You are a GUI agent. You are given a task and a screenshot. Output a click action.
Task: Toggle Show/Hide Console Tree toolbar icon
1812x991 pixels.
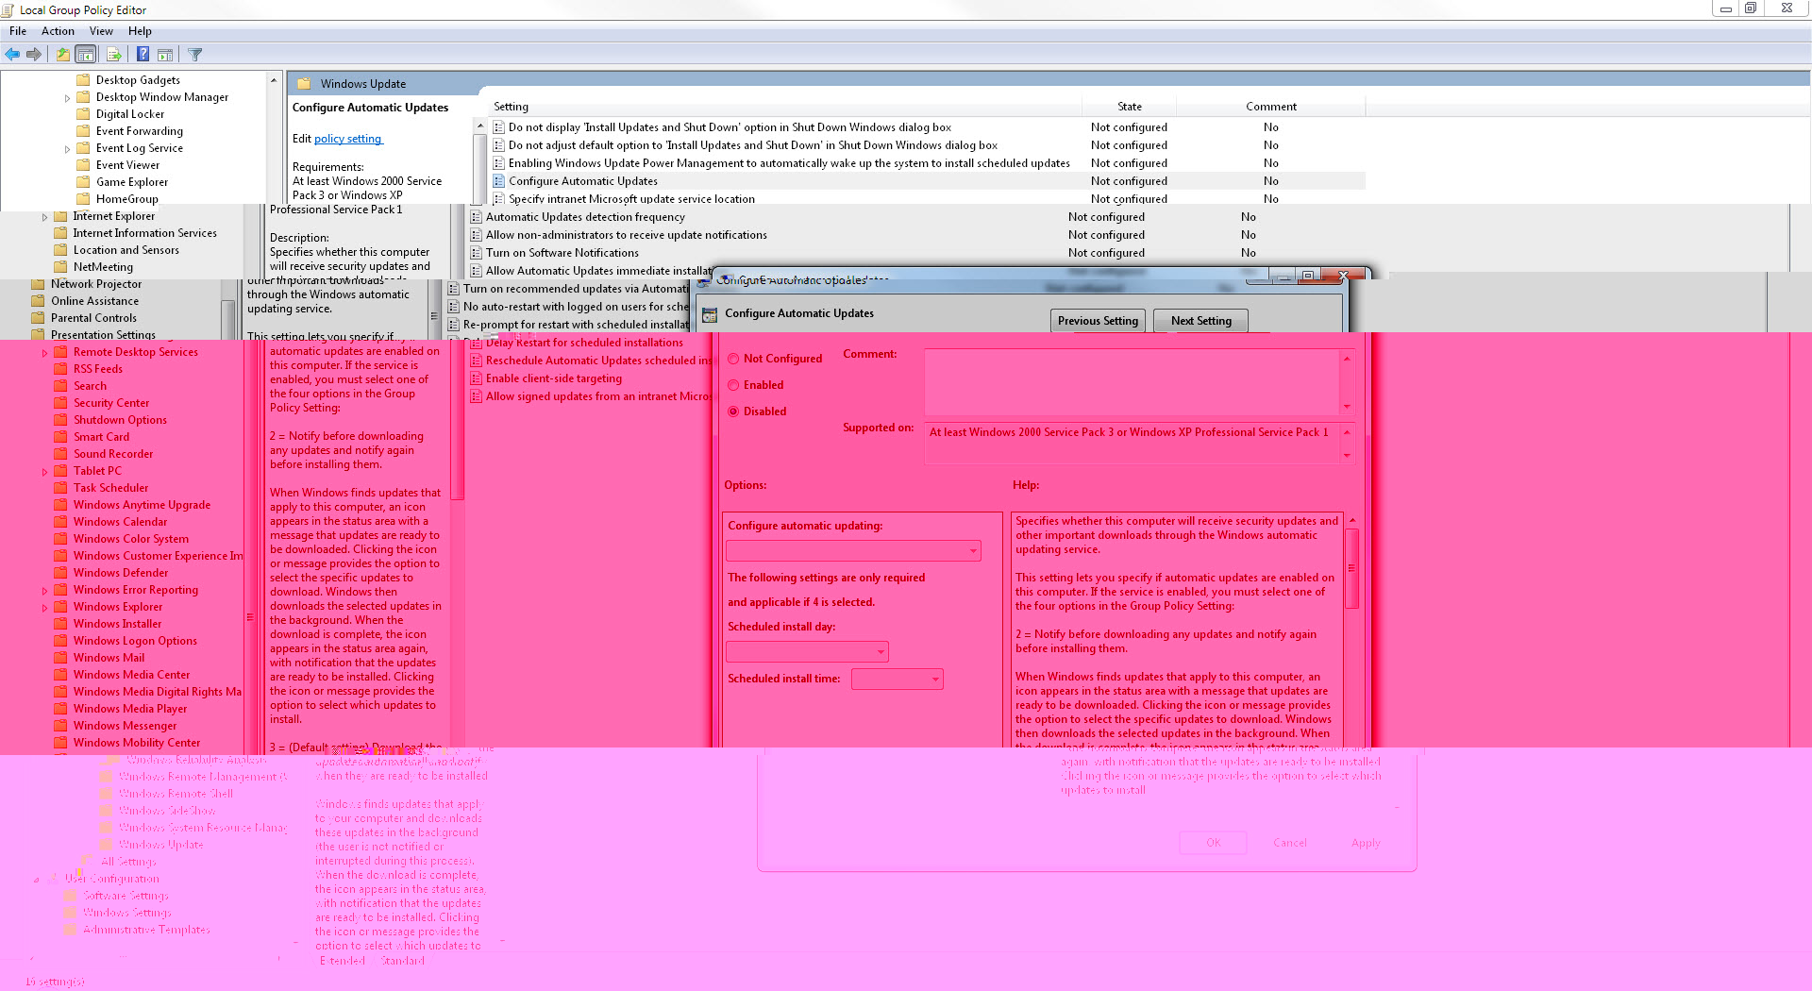pos(86,55)
